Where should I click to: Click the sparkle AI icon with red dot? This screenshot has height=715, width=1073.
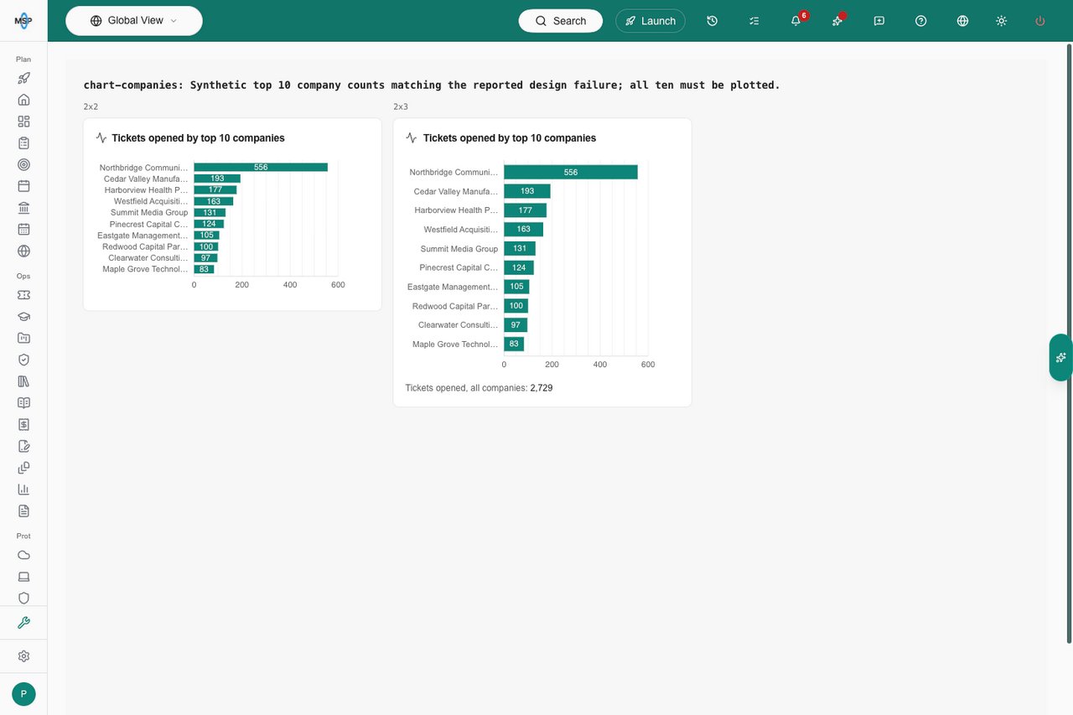(x=837, y=21)
